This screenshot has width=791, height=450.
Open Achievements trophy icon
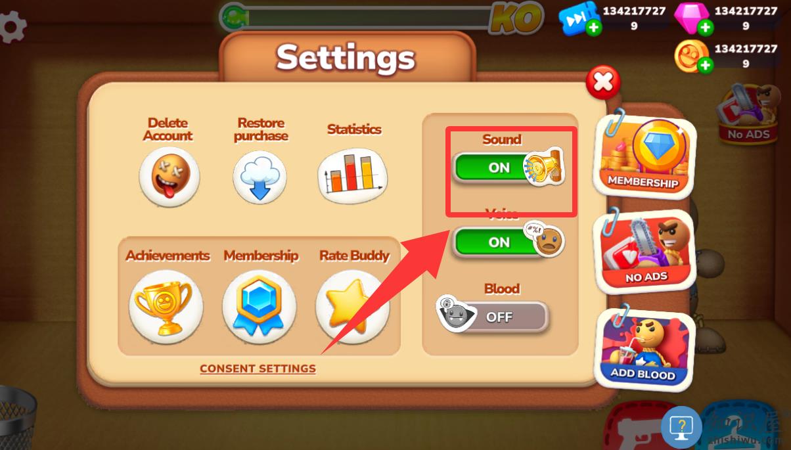[166, 306]
